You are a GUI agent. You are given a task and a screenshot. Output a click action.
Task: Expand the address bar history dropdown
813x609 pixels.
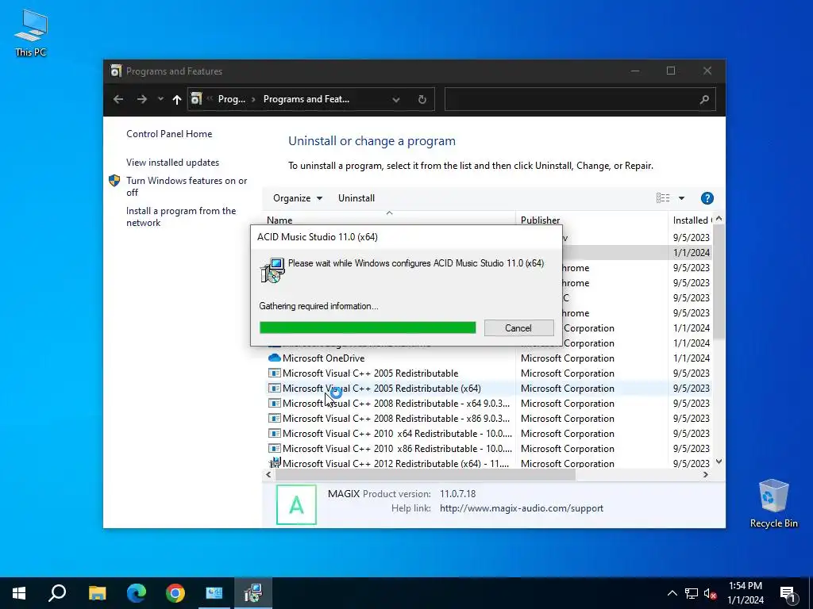click(x=396, y=99)
